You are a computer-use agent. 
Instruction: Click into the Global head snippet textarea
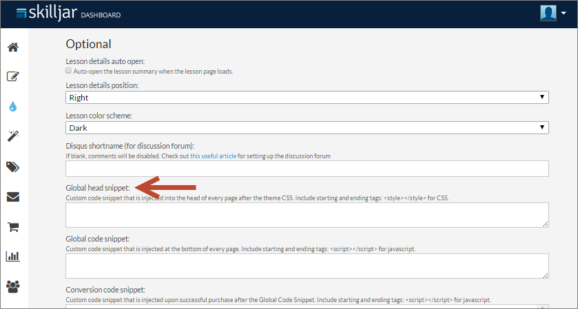click(307, 215)
